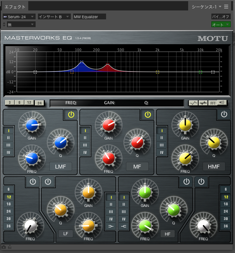235x253 pixels.
Task: Select filter type I for LMF band
Action: [x=9, y=131]
